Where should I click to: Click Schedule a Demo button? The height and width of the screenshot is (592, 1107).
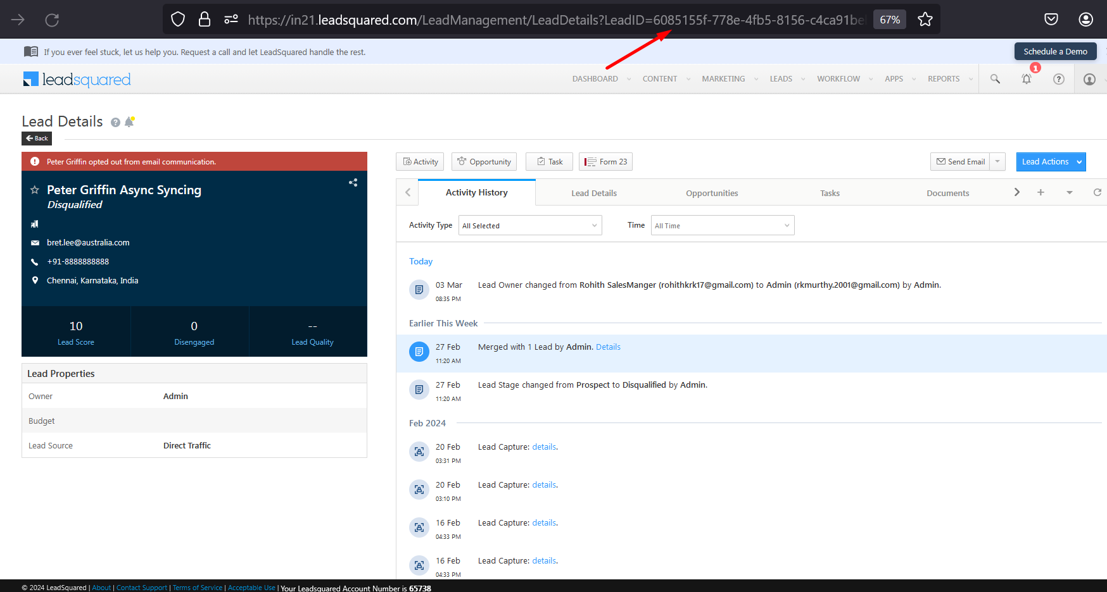1055,52
